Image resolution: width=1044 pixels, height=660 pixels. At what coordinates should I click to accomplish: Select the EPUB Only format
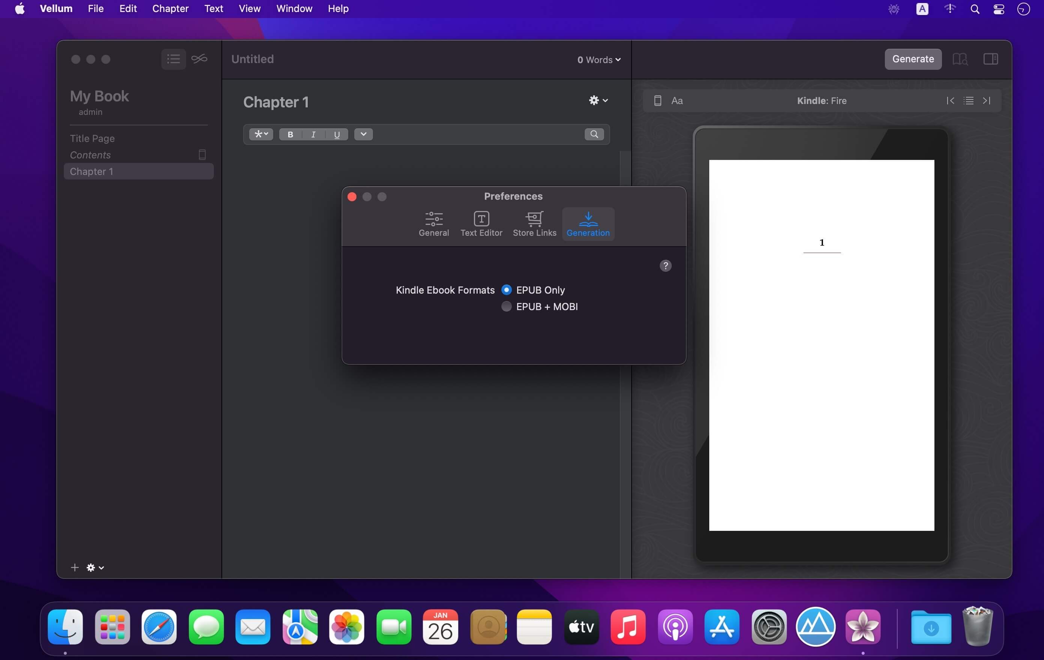[506, 289]
